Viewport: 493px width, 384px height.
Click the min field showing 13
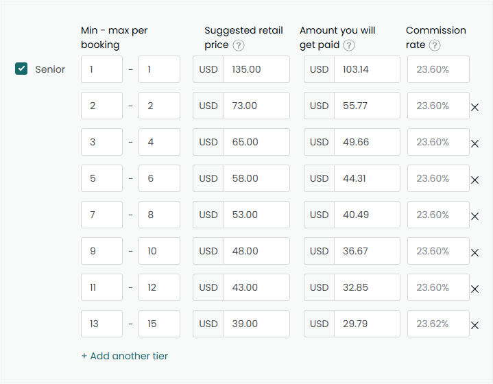(x=101, y=324)
